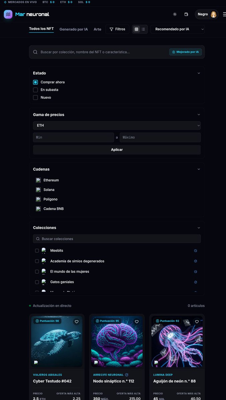Screen dimensions: 226x400
Task: Click the Puntuación 95 AI score badge
Action: 107,321
